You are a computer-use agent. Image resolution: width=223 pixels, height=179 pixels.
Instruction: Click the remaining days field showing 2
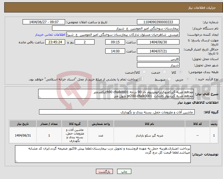(x=85, y=42)
